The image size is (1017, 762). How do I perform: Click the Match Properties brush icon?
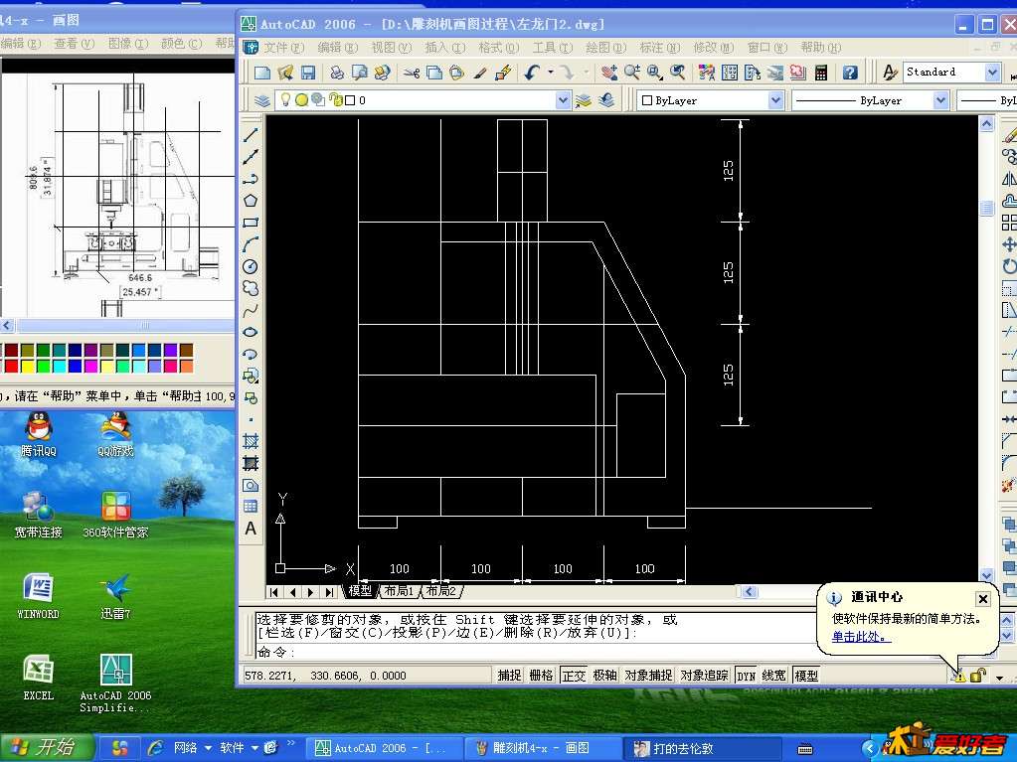click(x=479, y=73)
